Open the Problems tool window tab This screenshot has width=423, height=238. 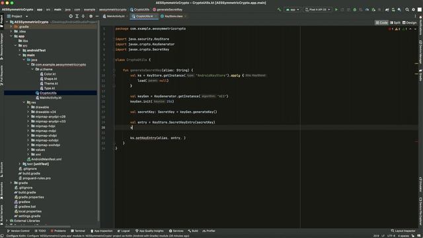pos(58,231)
